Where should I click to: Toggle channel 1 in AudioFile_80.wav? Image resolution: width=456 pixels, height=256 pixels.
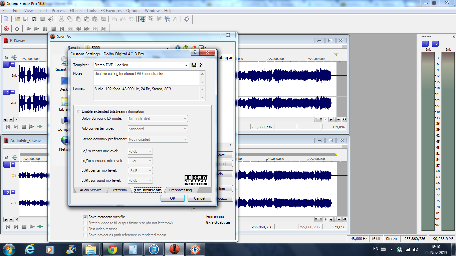6,165
